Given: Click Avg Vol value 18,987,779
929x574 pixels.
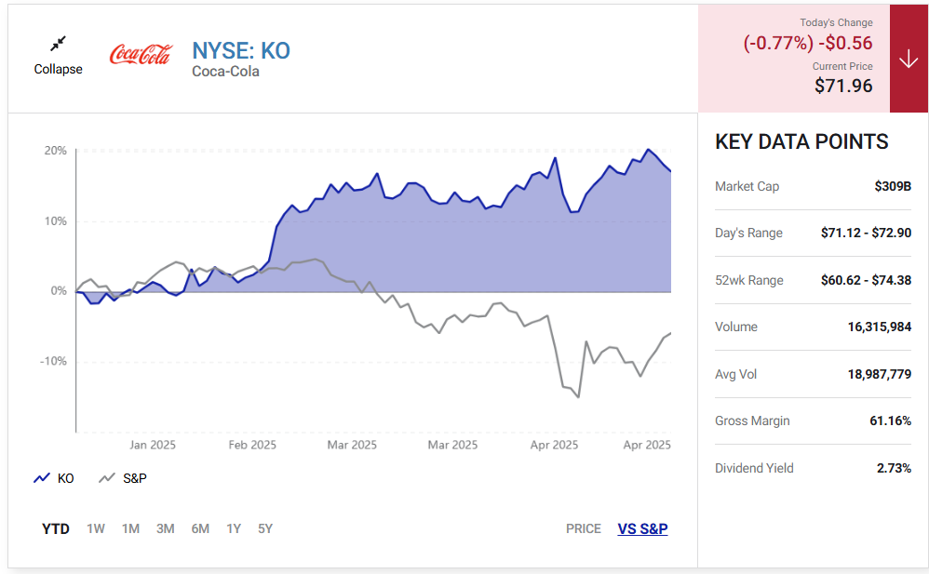Looking at the screenshot, I should pos(880,374).
